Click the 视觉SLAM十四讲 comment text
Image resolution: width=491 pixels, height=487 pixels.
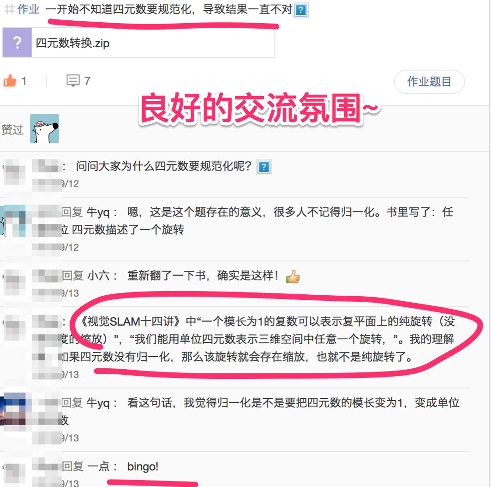click(x=257, y=339)
